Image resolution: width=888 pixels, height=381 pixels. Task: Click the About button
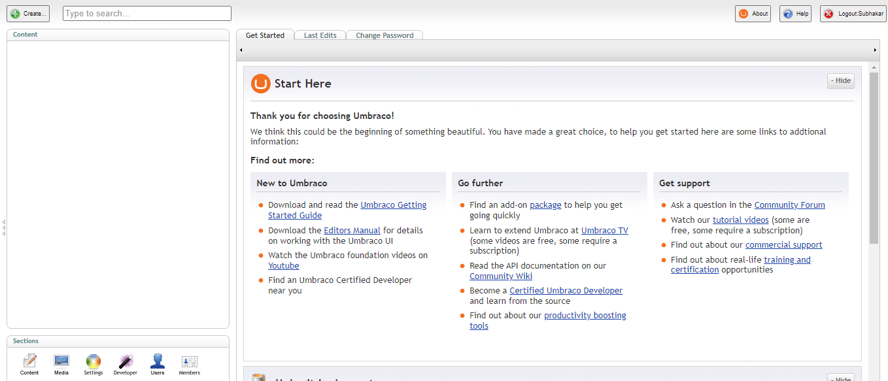click(x=753, y=14)
